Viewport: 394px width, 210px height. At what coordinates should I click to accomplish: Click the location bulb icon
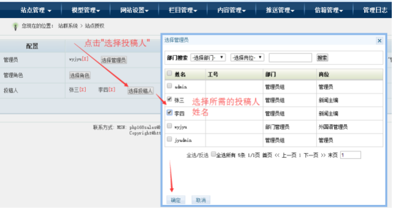16,27
